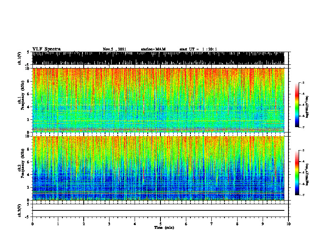The width and height of the screenshot is (325, 251).
Task: Click the "Time (min)" axis label
Action: coord(164,228)
